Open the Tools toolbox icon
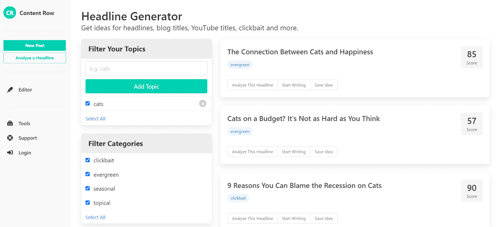This screenshot has height=227, width=498. [x=10, y=123]
